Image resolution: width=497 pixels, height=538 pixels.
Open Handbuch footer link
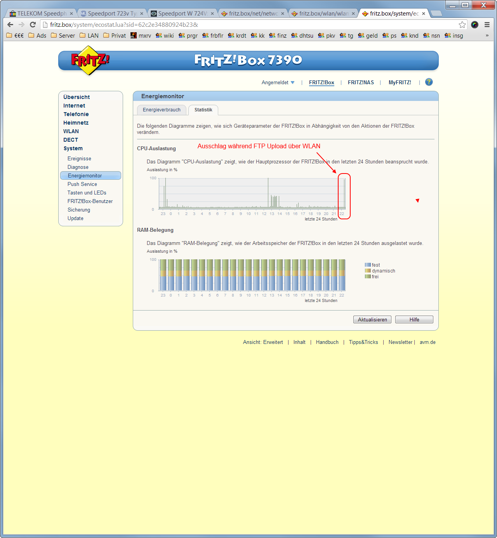pyautogui.click(x=327, y=342)
